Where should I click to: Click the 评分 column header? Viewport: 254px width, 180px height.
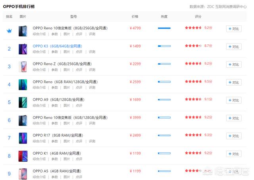[x=198, y=17]
